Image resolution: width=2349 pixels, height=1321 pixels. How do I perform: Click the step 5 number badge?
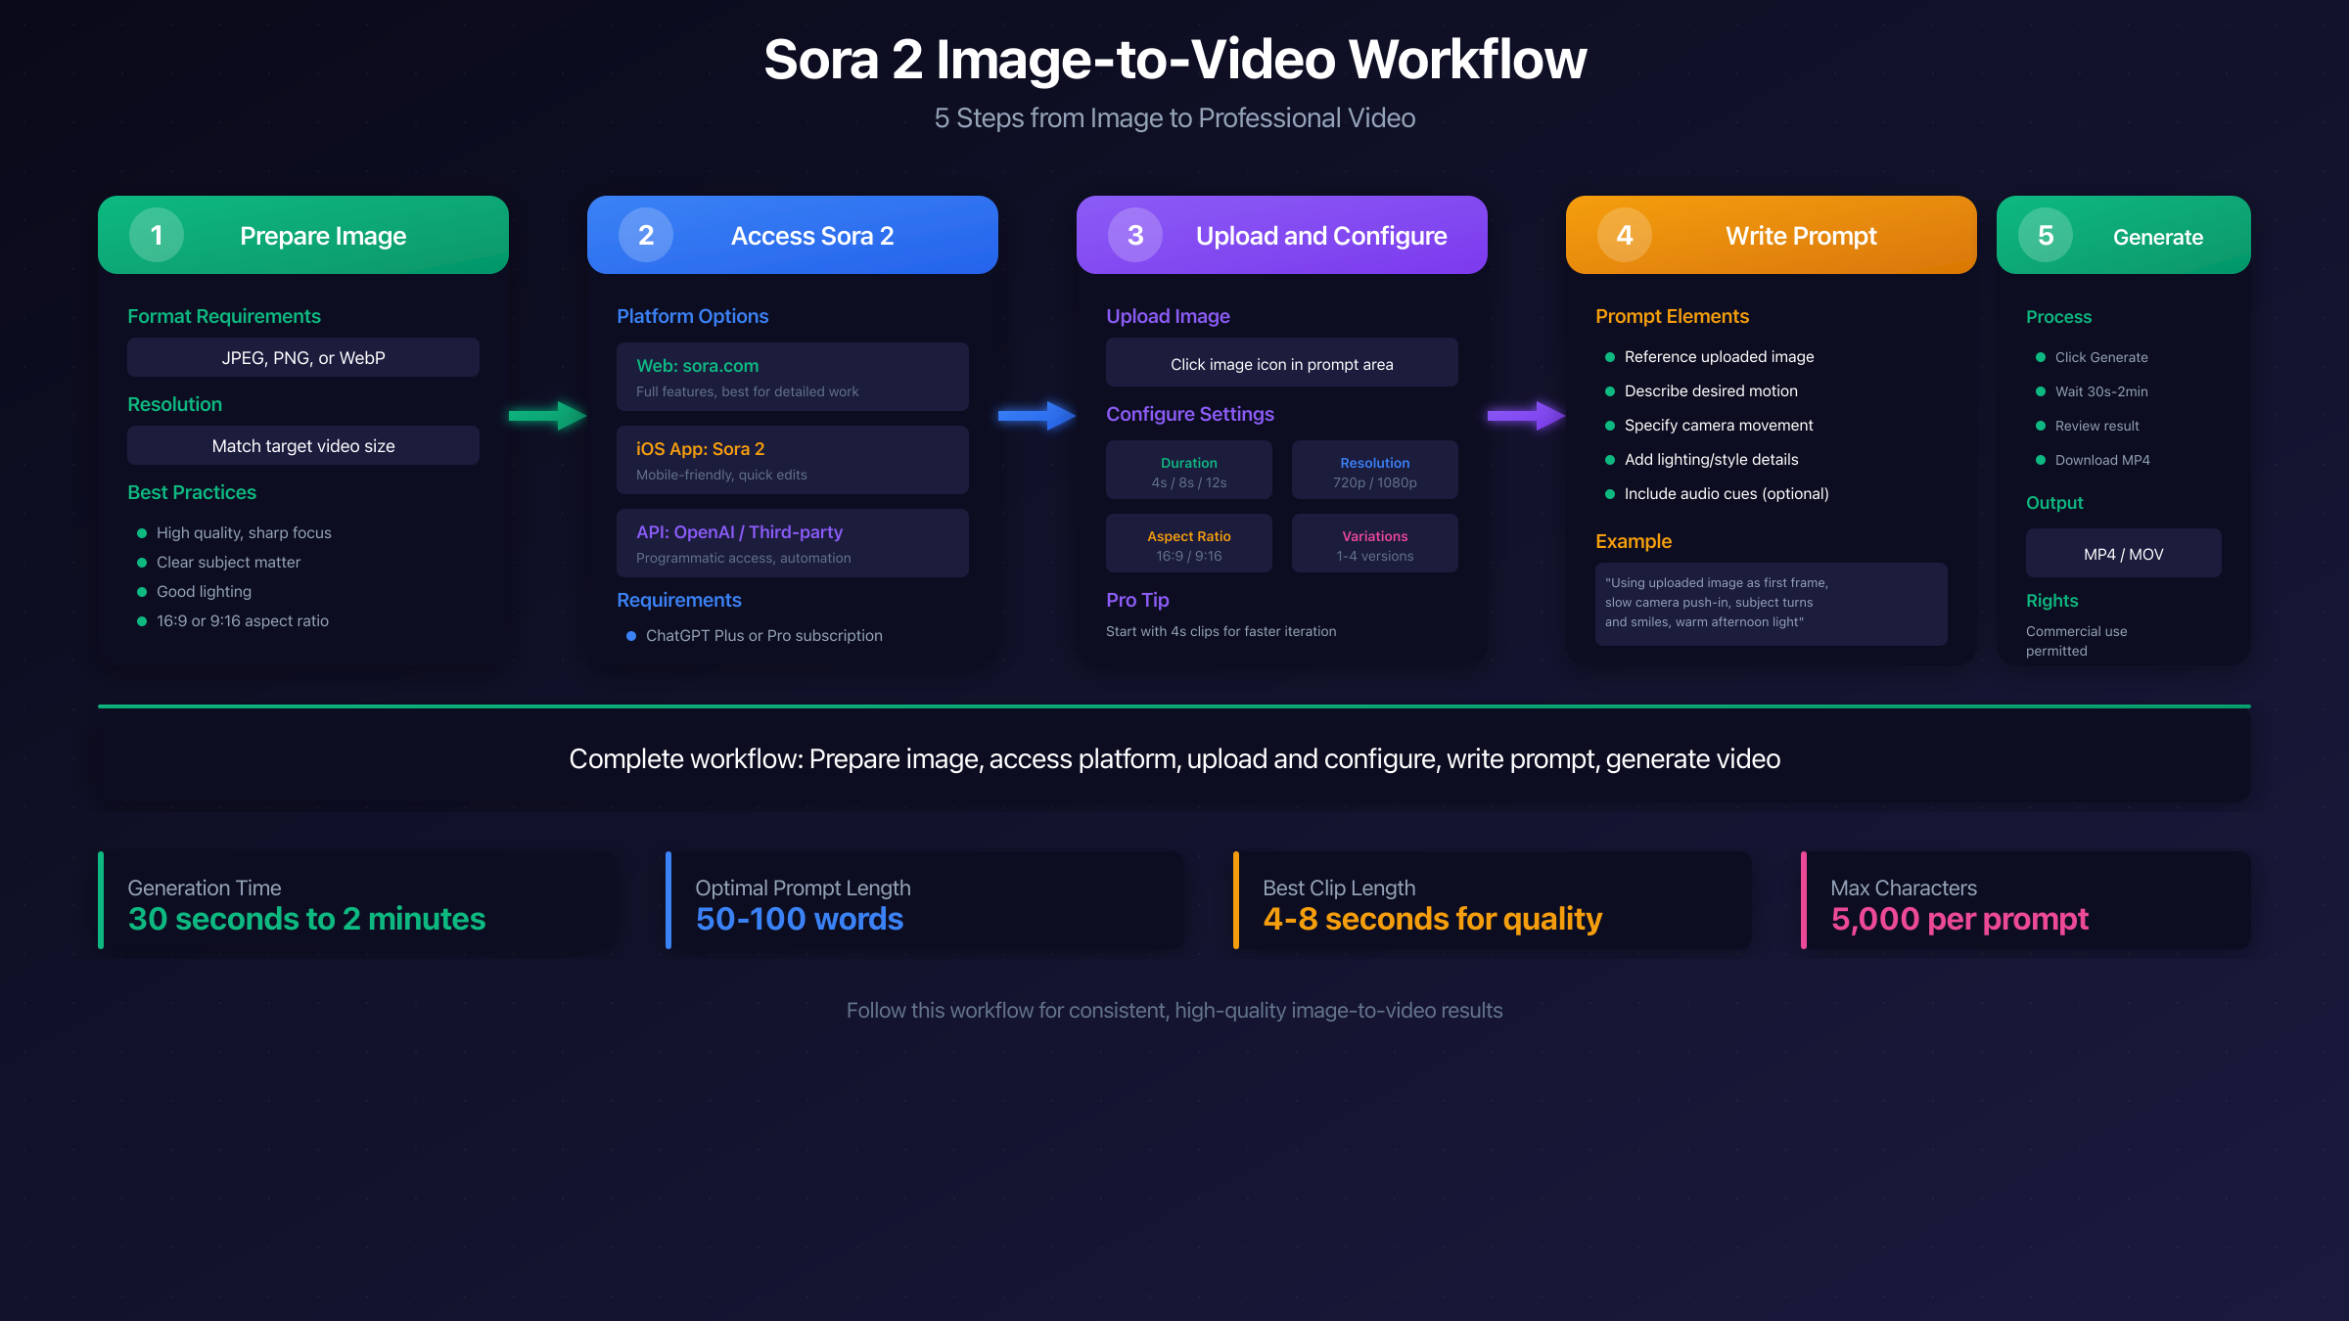[x=2044, y=235]
